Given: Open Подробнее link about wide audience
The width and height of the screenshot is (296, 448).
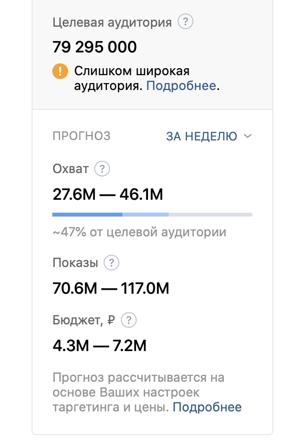Looking at the screenshot, I should pos(181,86).
